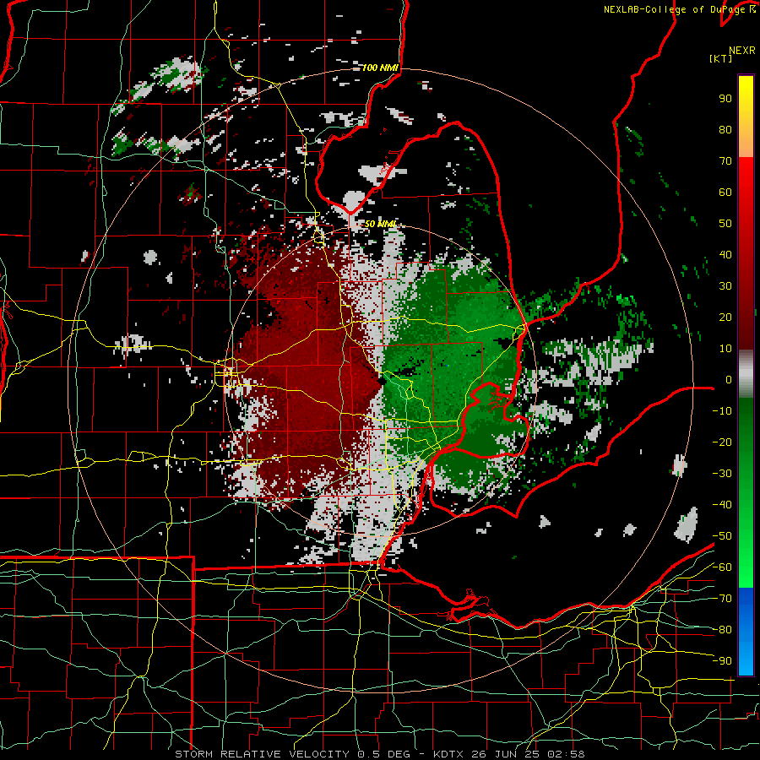The height and width of the screenshot is (760, 760).
Task: Click the 50 NMI range ring label
Action: (381, 224)
